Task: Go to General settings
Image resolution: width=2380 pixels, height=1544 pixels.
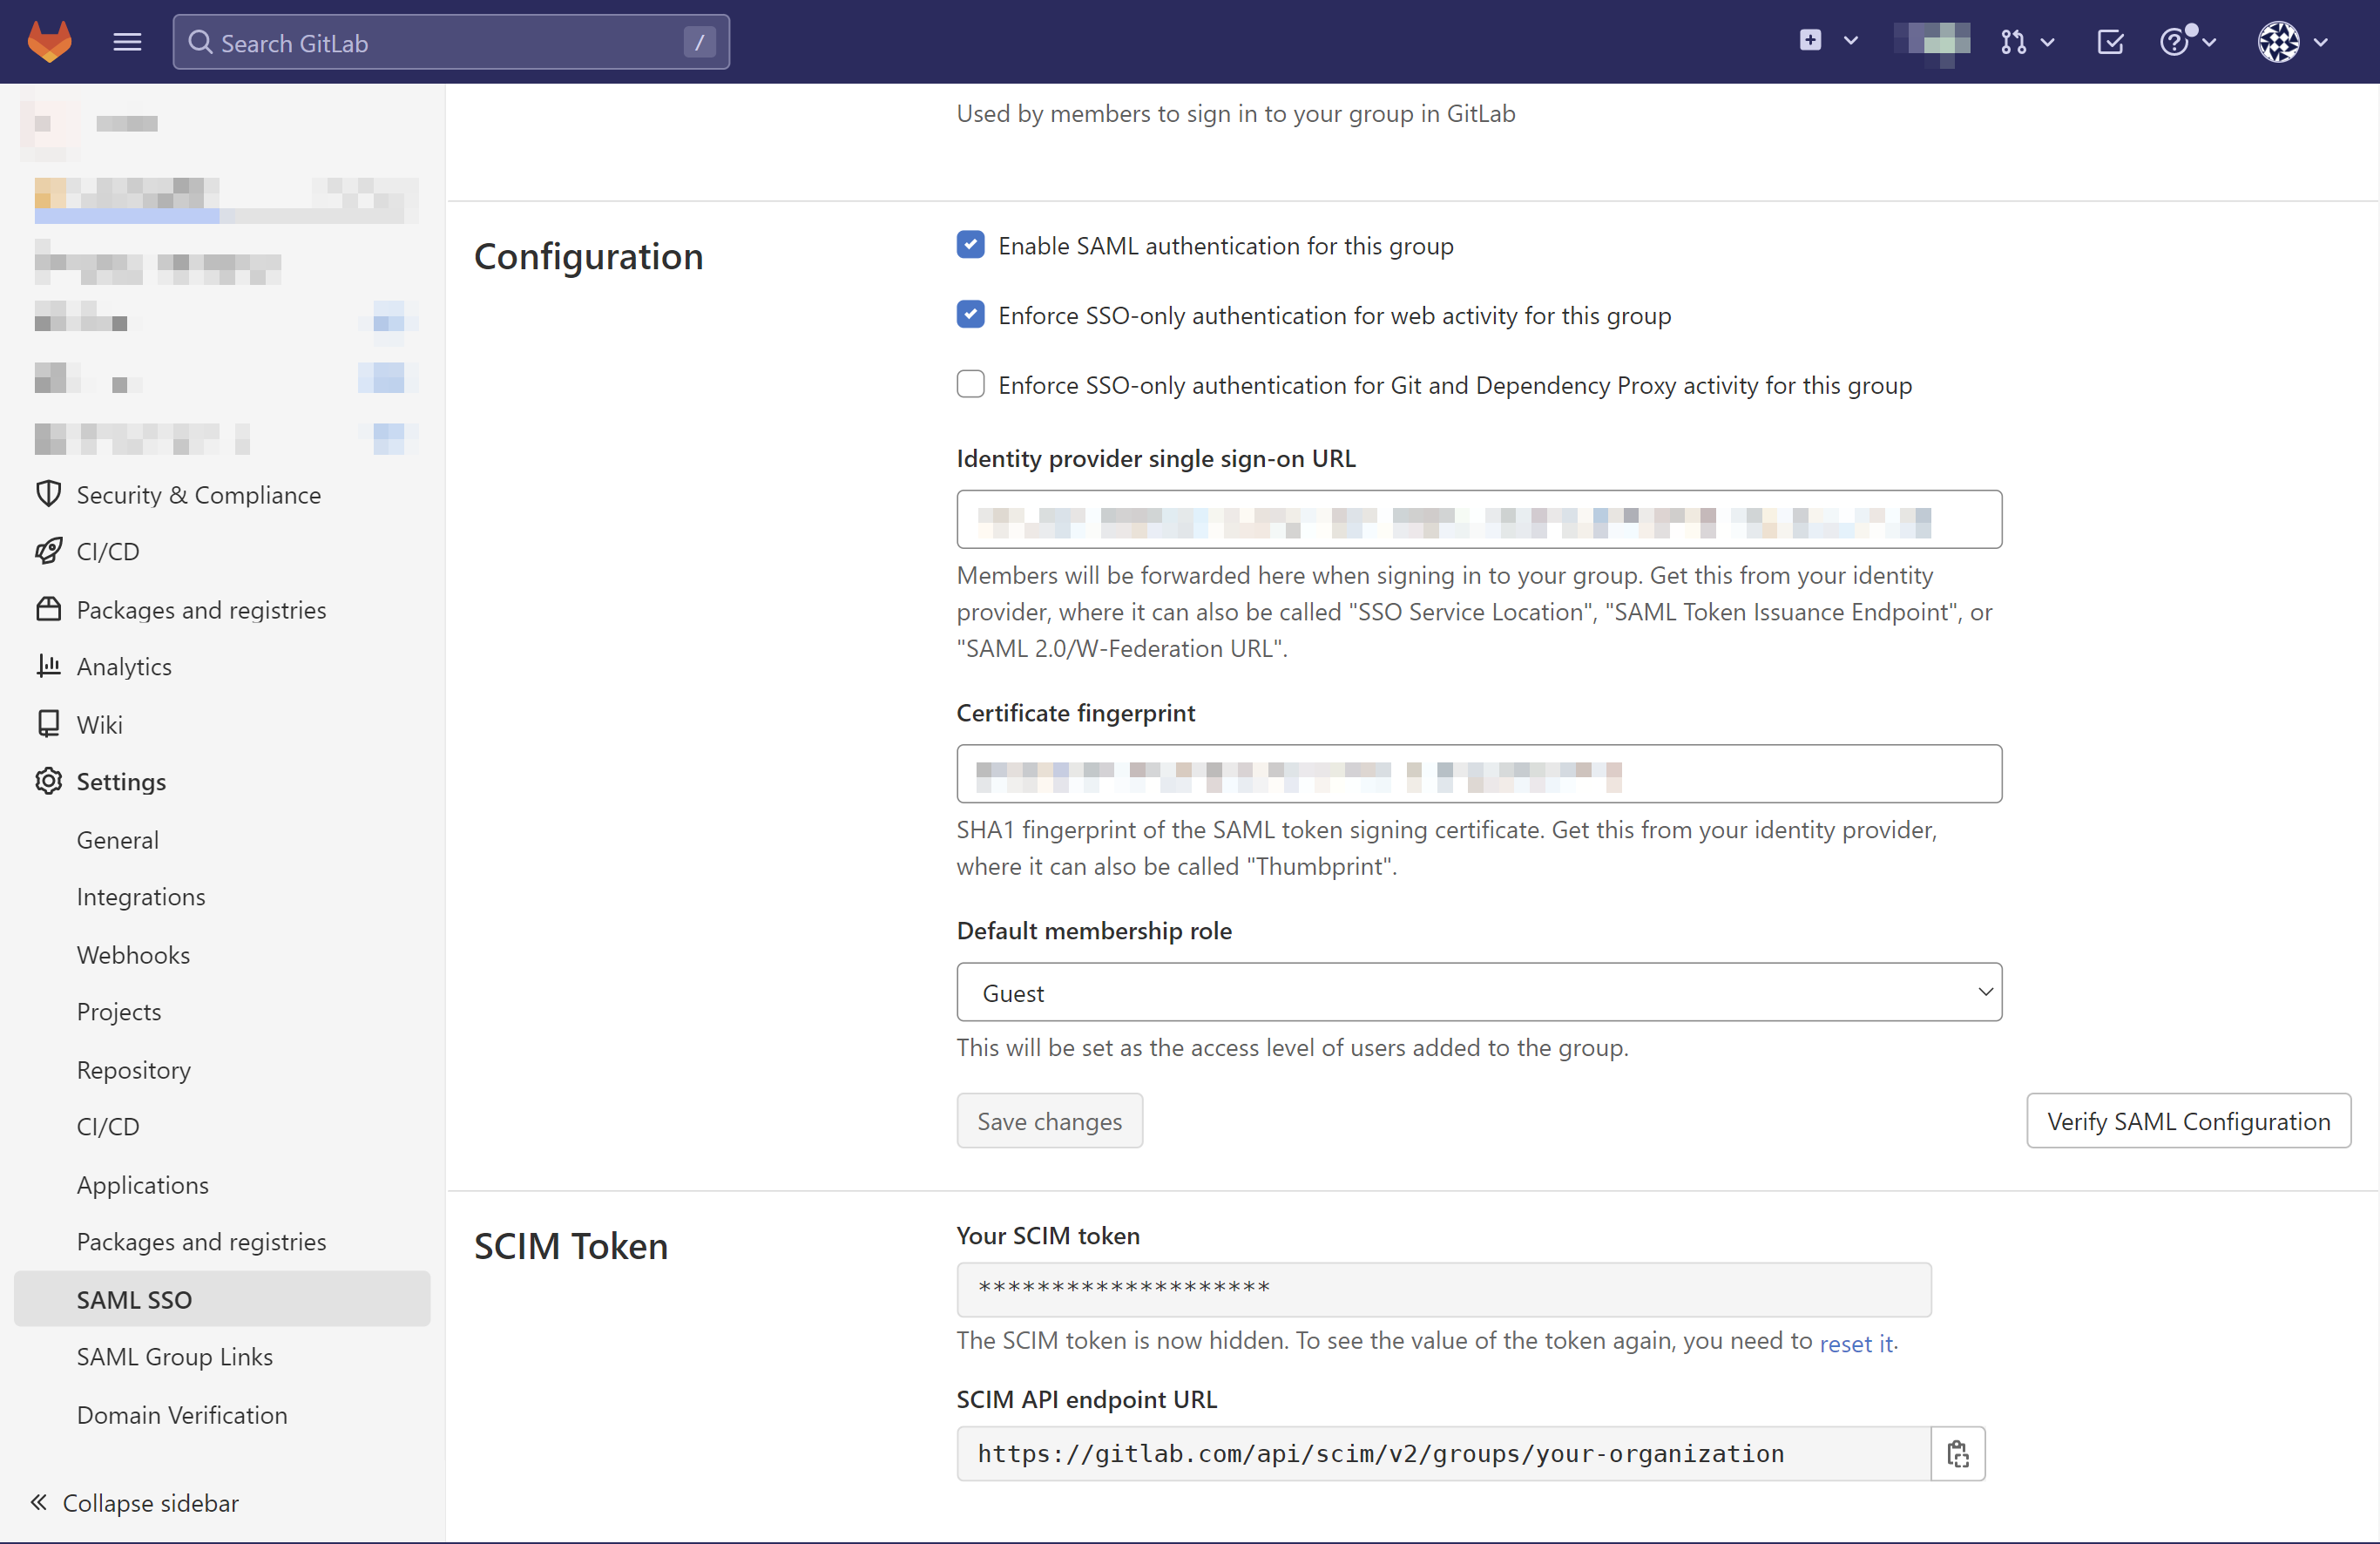Action: point(117,839)
